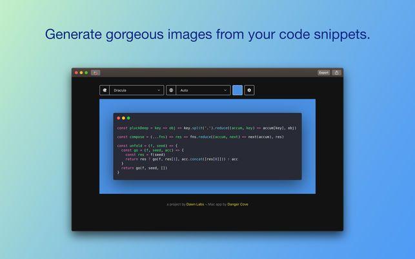Image resolution: width=415 pixels, height=259 pixels.
Task: Maximize the app window with green button
Action: click(86, 73)
